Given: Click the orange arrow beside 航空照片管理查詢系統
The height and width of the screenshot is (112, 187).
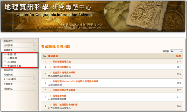Looking at the screenshot, I should click(x=50, y=73).
